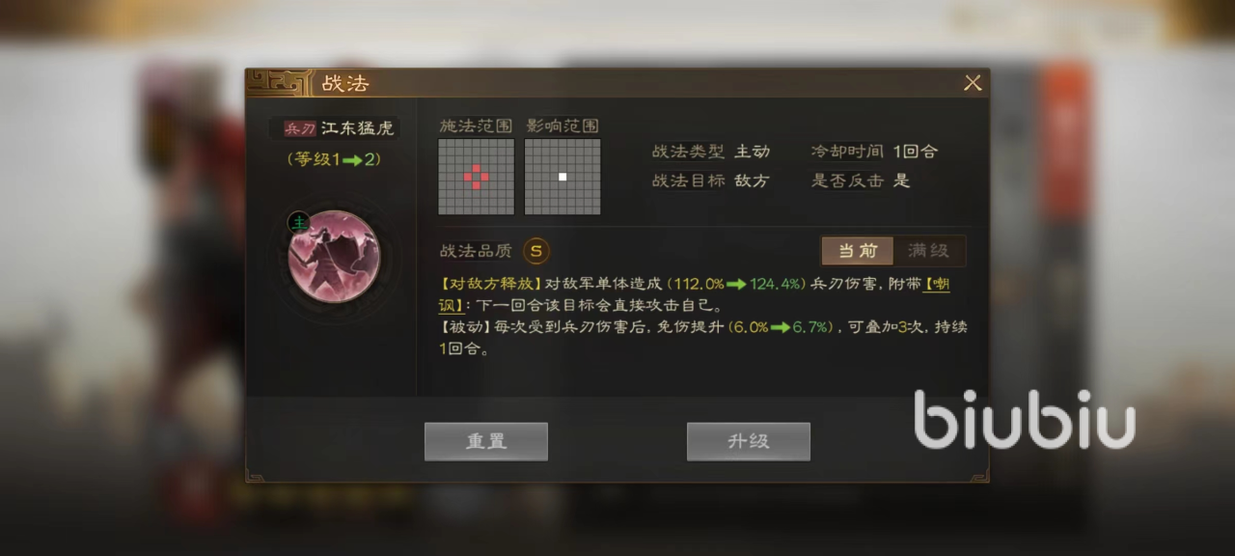Click the 战法类型 主动 value
Screen dimensions: 1235x556
click(x=753, y=152)
